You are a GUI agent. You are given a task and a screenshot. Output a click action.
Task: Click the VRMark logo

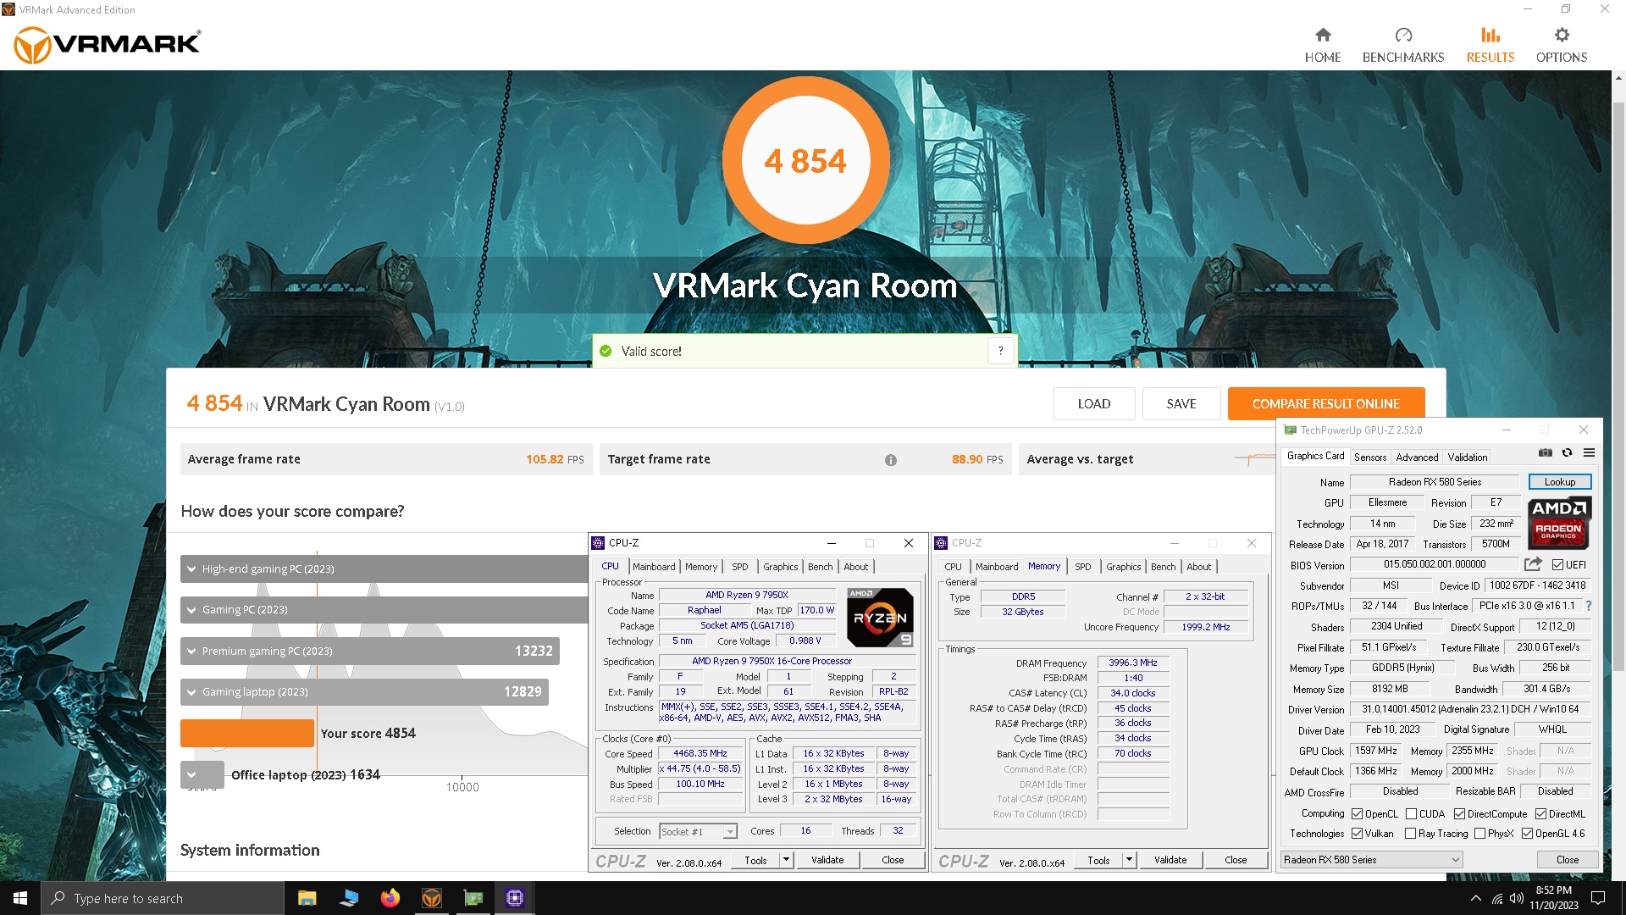pyautogui.click(x=108, y=45)
